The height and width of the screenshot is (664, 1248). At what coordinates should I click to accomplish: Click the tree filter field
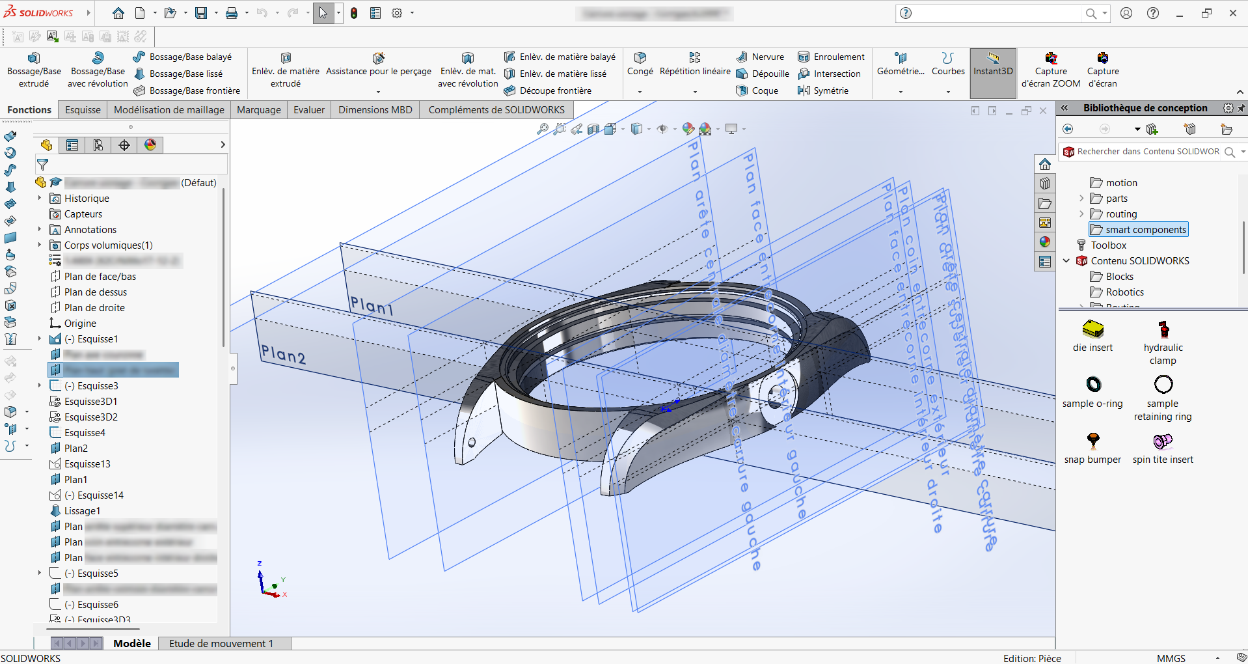tap(131, 164)
